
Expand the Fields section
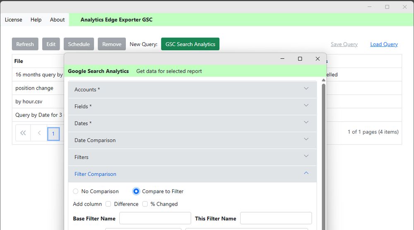(192, 107)
